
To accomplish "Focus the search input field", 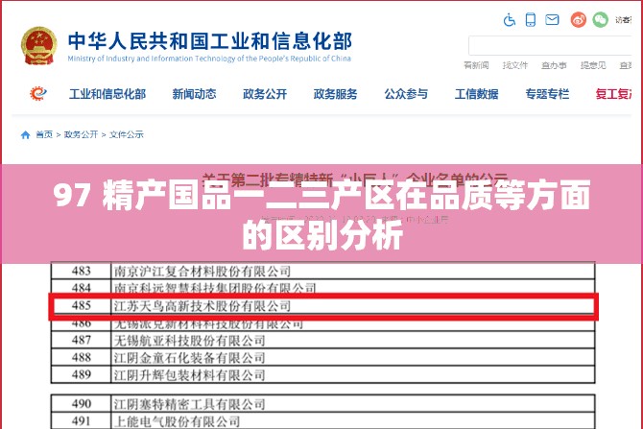I will point(550,45).
